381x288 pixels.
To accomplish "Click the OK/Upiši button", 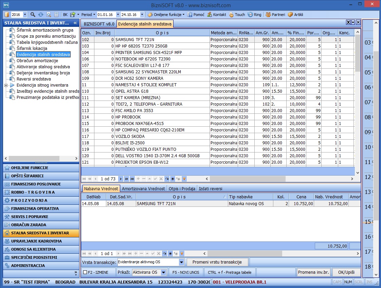I will point(346,272).
